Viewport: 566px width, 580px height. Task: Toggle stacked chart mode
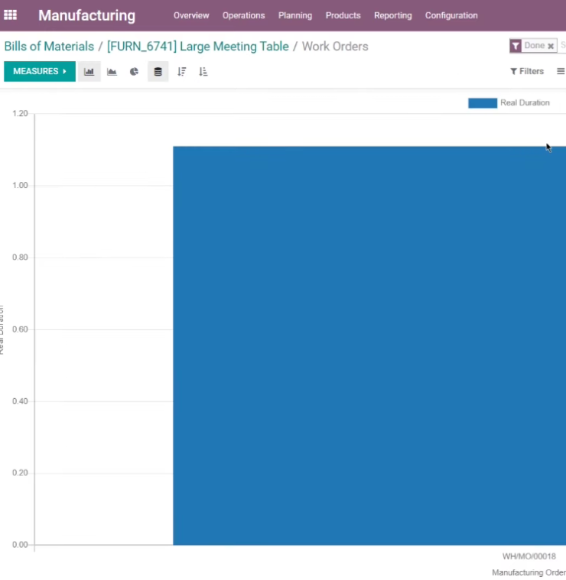click(158, 71)
